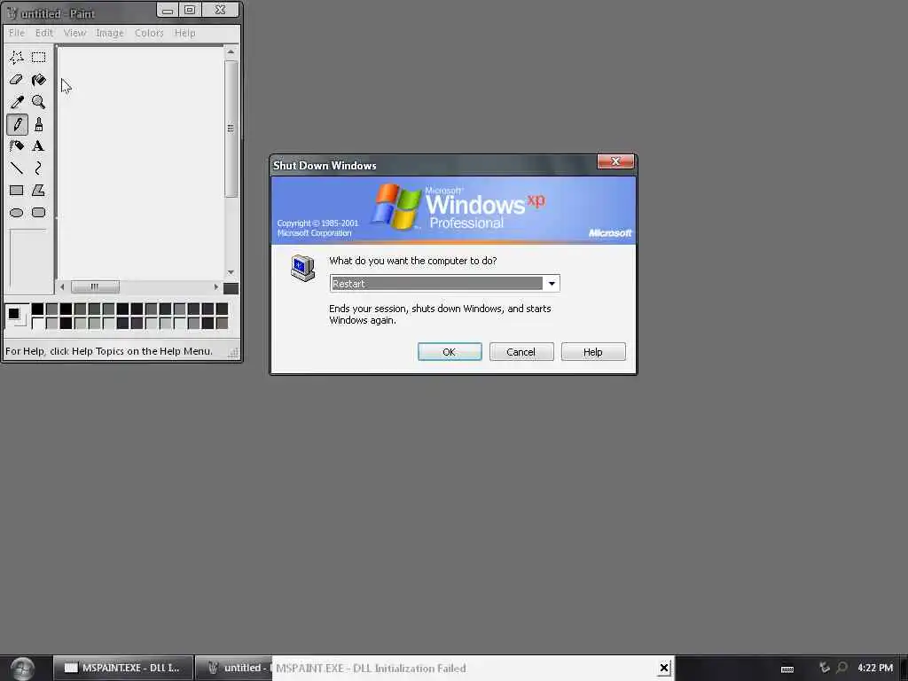
Task: Open the Edit menu in Paint
Action: click(44, 33)
